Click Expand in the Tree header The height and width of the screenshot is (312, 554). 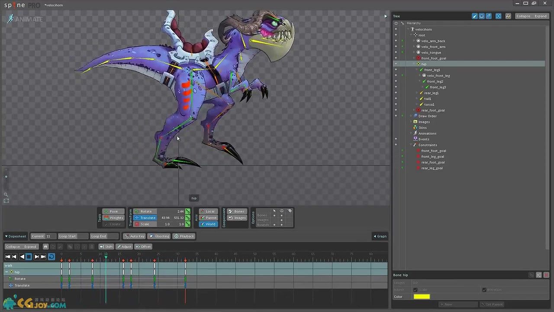tap(541, 16)
